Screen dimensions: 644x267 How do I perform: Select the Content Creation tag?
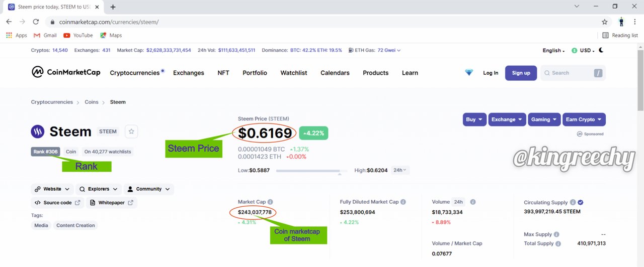click(x=75, y=225)
